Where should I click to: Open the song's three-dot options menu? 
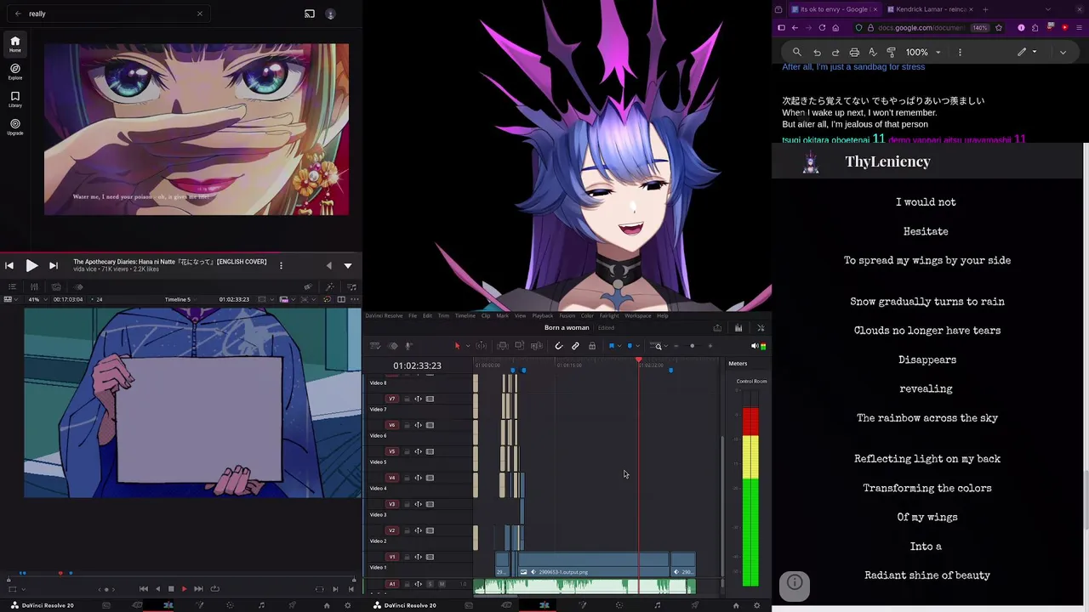[x=281, y=265]
